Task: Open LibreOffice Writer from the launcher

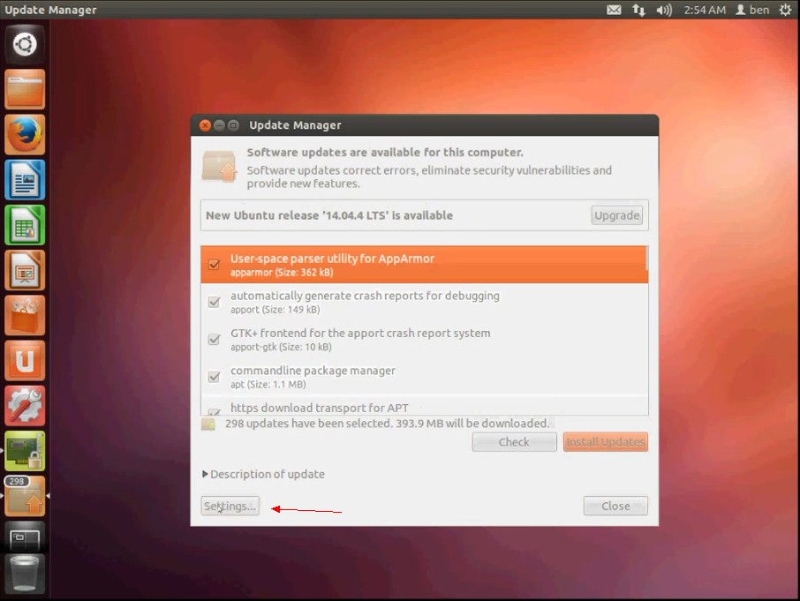Action: pyautogui.click(x=25, y=180)
